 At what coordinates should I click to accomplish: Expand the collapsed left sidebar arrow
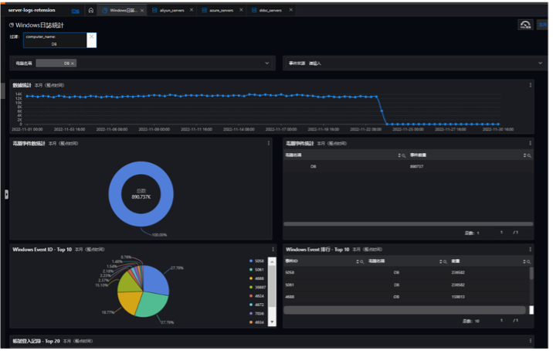(x=6, y=195)
